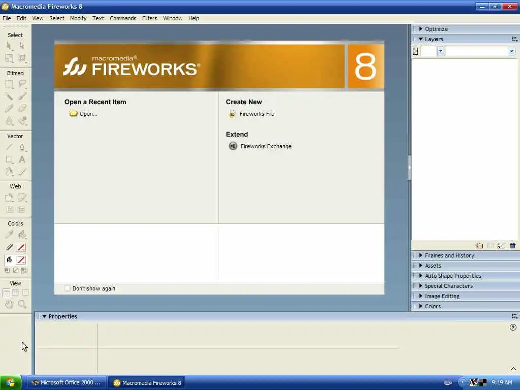Open the Layers opacity dropdown

point(440,51)
